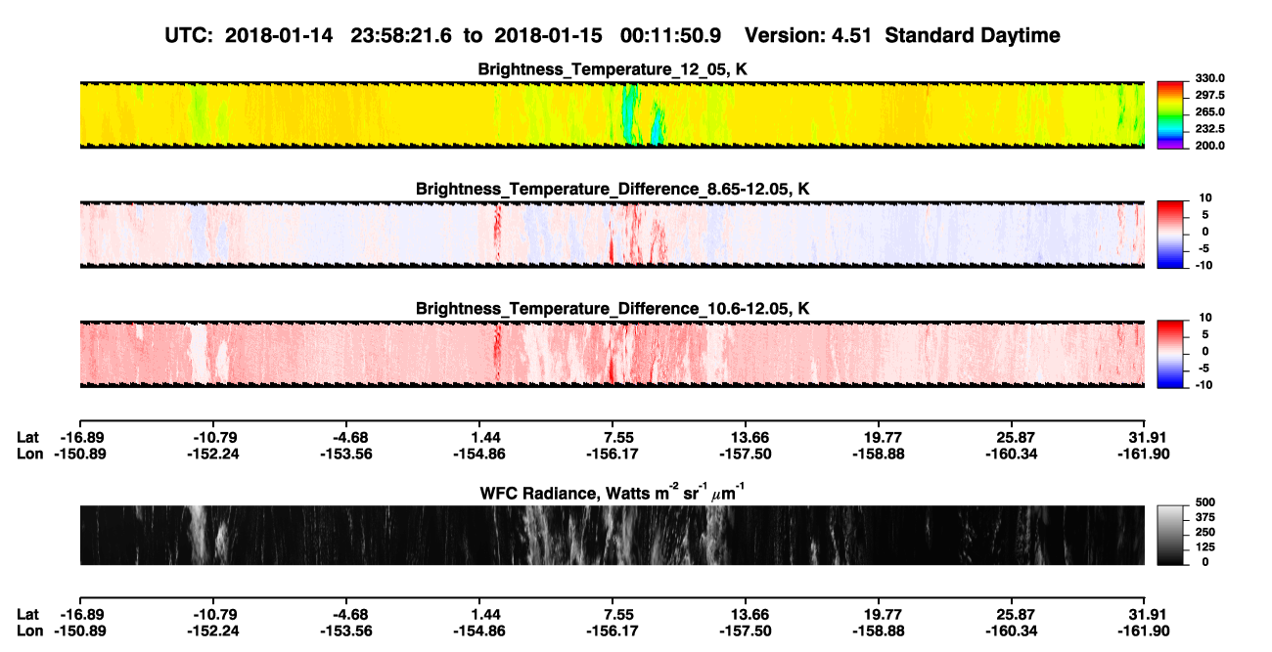Click the red-blue colorbar for 10.6-12.05 difference
Viewport: 1272px width, 652px height.
coord(1169,354)
